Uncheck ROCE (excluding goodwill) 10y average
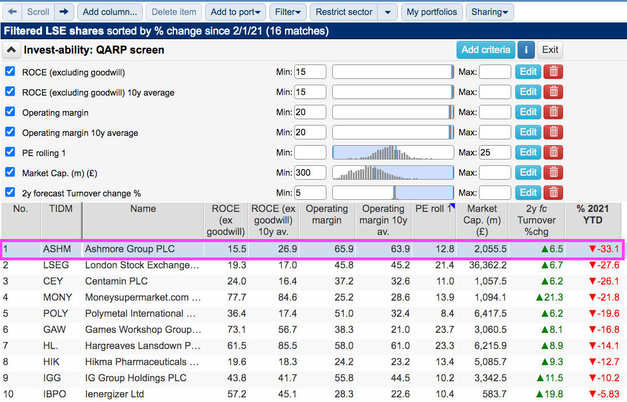627x402 pixels. click(10, 92)
